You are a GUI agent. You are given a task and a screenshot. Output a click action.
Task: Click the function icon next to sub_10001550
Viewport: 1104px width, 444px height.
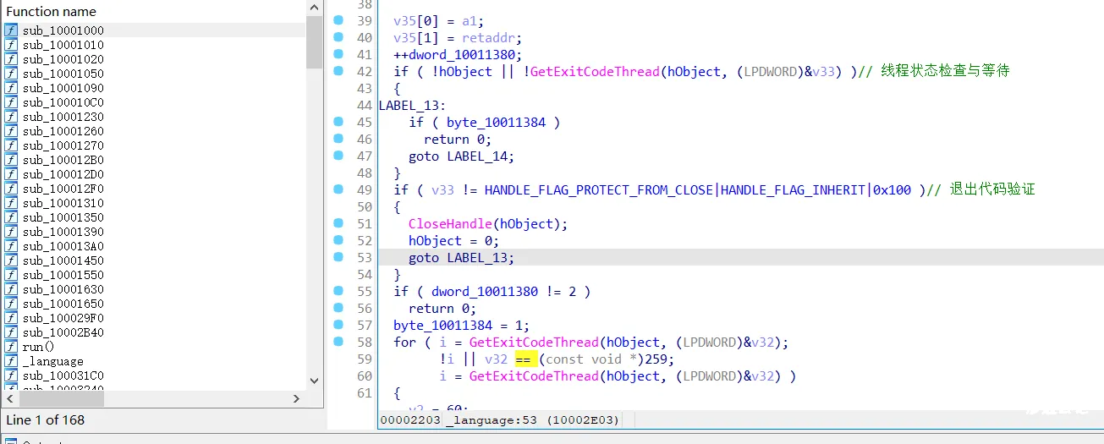point(11,275)
